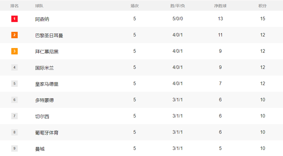Click the gray rank 9 badge
The width and height of the screenshot is (283, 156).
(14, 148)
